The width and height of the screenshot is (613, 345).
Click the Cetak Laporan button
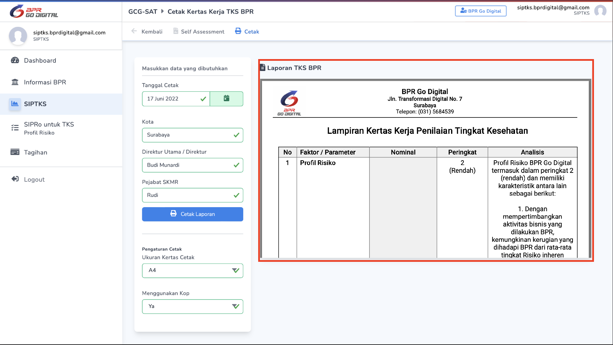193,214
